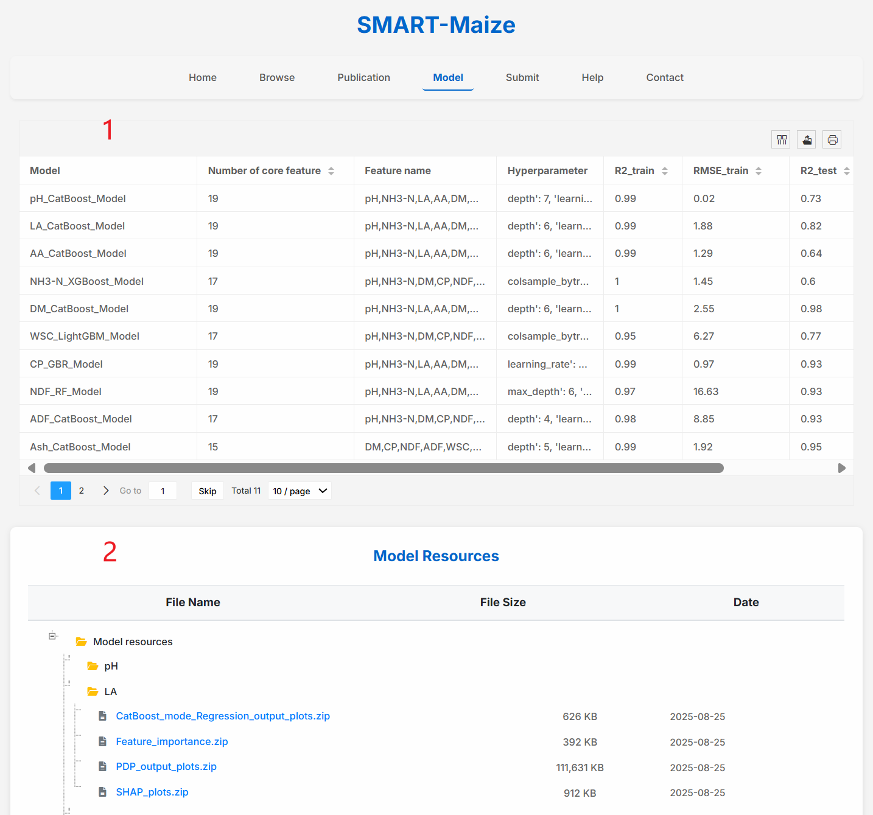The width and height of the screenshot is (873, 815).
Task: Download Feature_importance.zip
Action: point(172,741)
